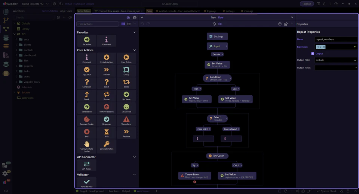359x194 pixels.
Task: Select the While loop action
Action: click(126, 83)
